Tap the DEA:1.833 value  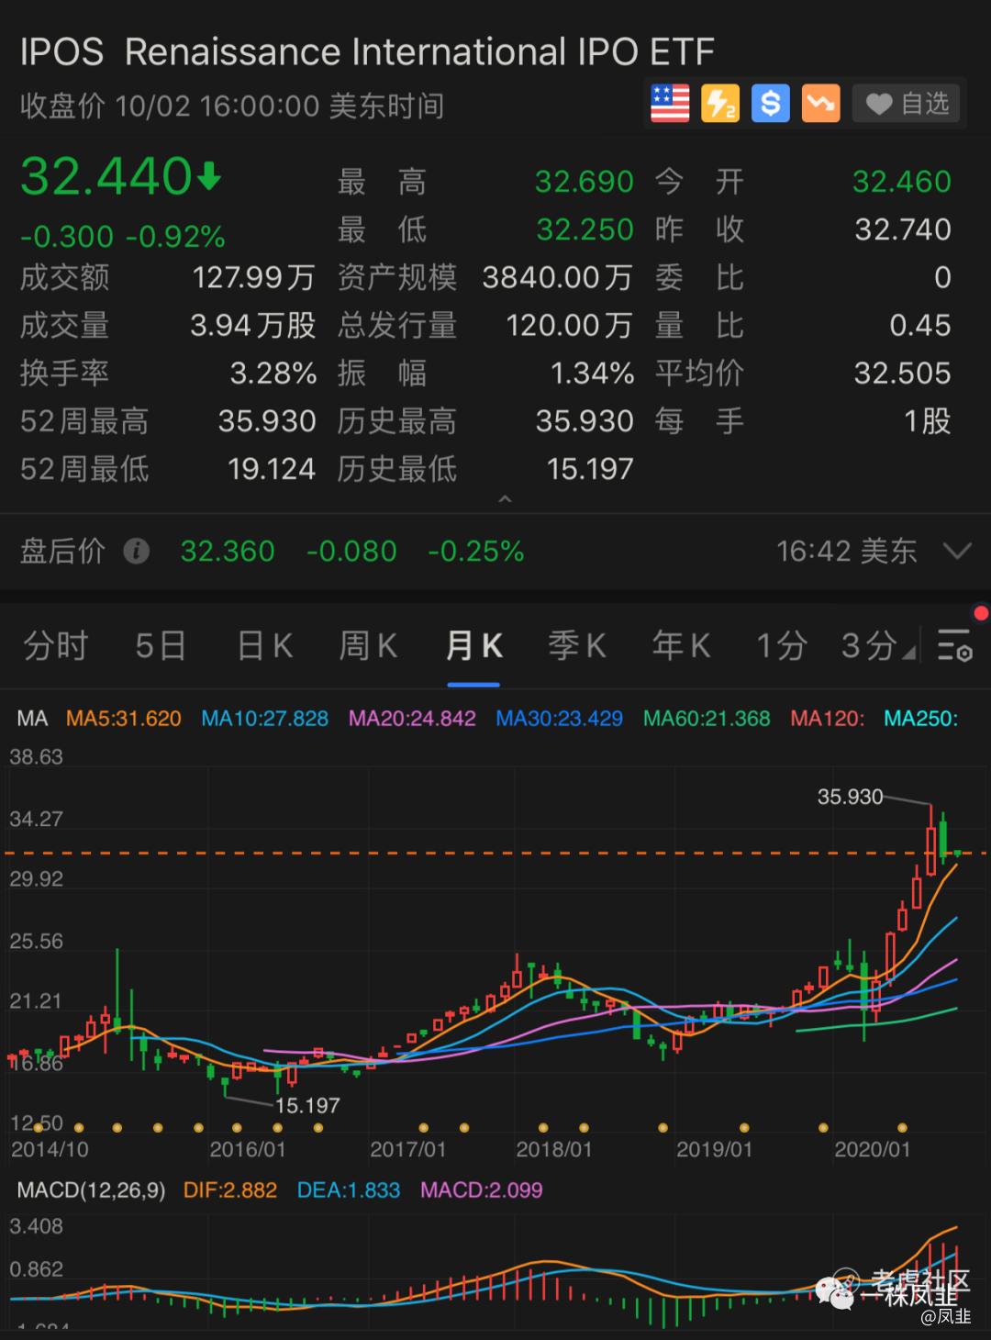point(349,1190)
